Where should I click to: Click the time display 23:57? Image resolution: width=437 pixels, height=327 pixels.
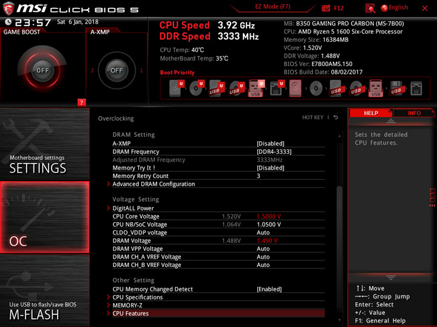[33, 22]
